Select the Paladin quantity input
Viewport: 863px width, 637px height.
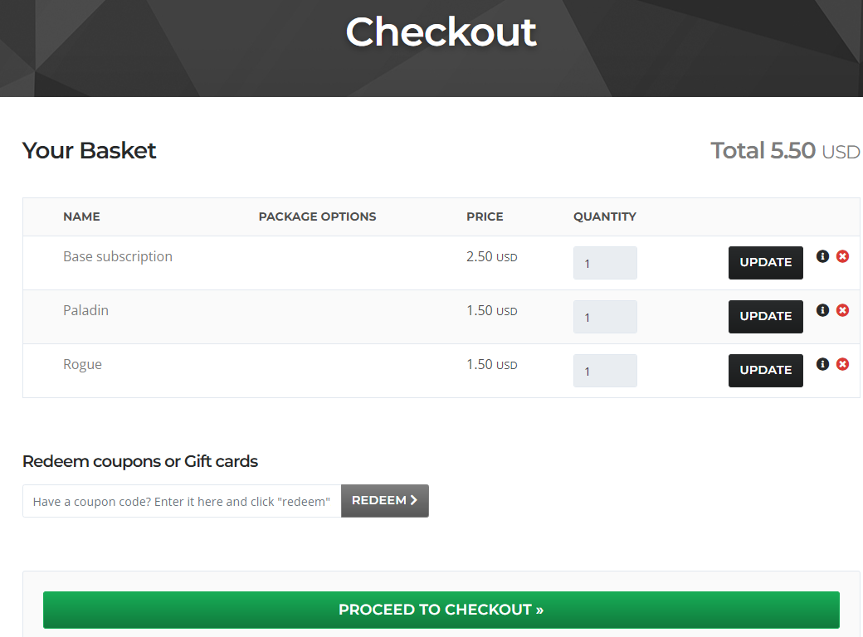coord(605,317)
